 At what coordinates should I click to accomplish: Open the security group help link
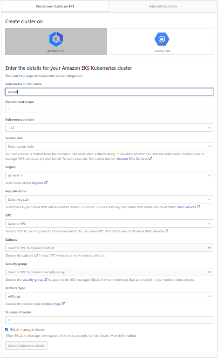click(x=33, y=279)
